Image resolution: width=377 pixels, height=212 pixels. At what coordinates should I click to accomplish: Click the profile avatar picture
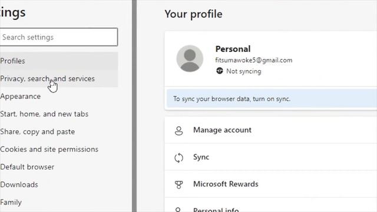[190, 58]
